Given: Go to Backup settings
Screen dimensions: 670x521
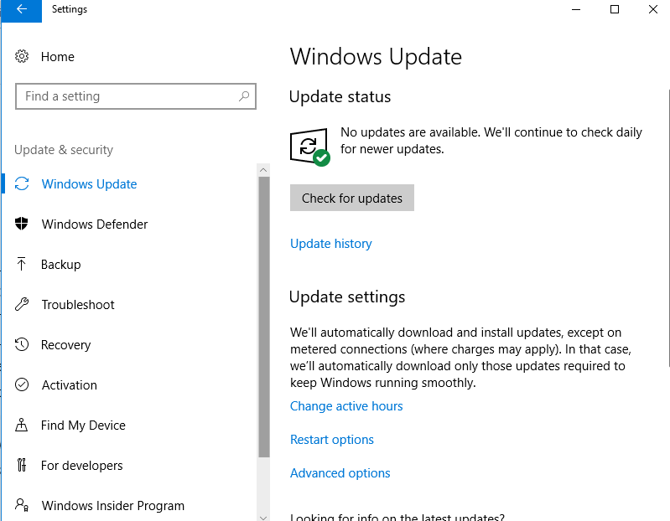Looking at the screenshot, I should (61, 265).
